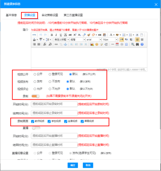Turn on the 直播 switch

coord(36,128)
